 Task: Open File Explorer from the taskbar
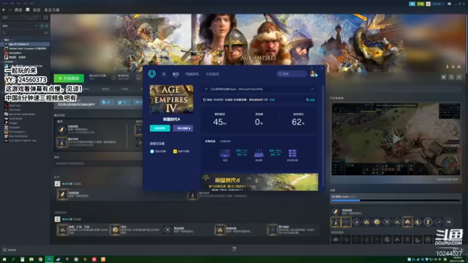[x=32, y=259]
